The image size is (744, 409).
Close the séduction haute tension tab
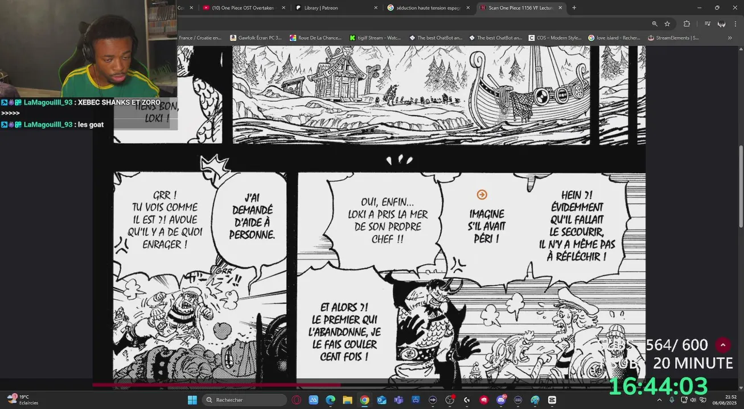click(x=468, y=8)
